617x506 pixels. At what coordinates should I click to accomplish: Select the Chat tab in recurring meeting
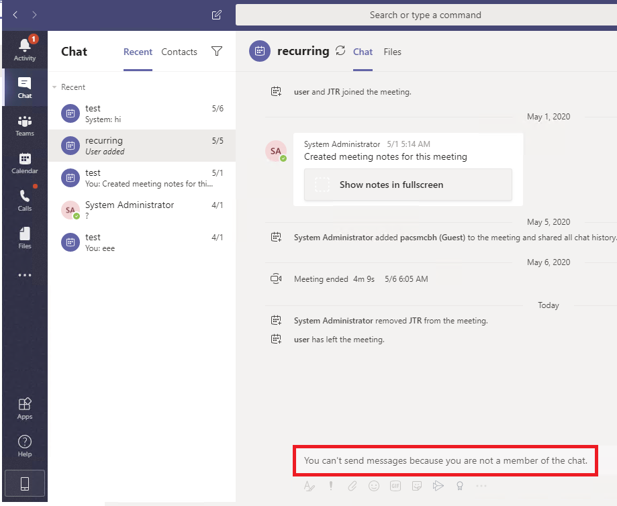tap(363, 52)
